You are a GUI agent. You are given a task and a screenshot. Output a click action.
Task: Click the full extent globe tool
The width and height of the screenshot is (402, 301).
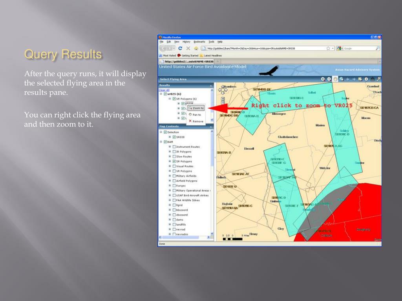click(341, 79)
